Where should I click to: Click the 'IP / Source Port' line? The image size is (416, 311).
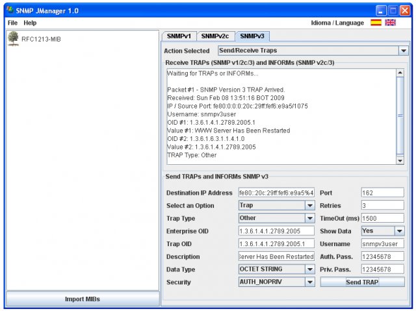[x=237, y=106]
